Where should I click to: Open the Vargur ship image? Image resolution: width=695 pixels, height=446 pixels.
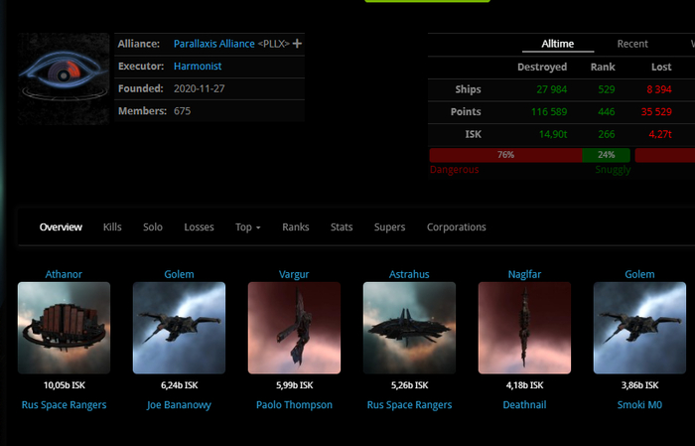coord(294,328)
